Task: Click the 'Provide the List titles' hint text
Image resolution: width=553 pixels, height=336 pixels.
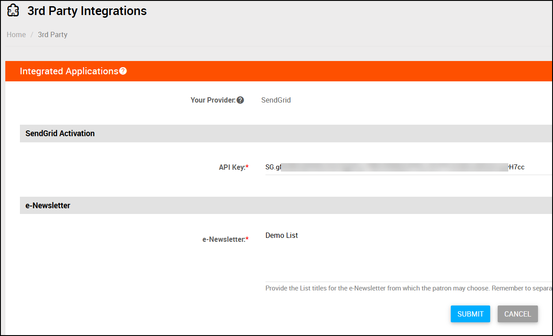Action: point(409,288)
